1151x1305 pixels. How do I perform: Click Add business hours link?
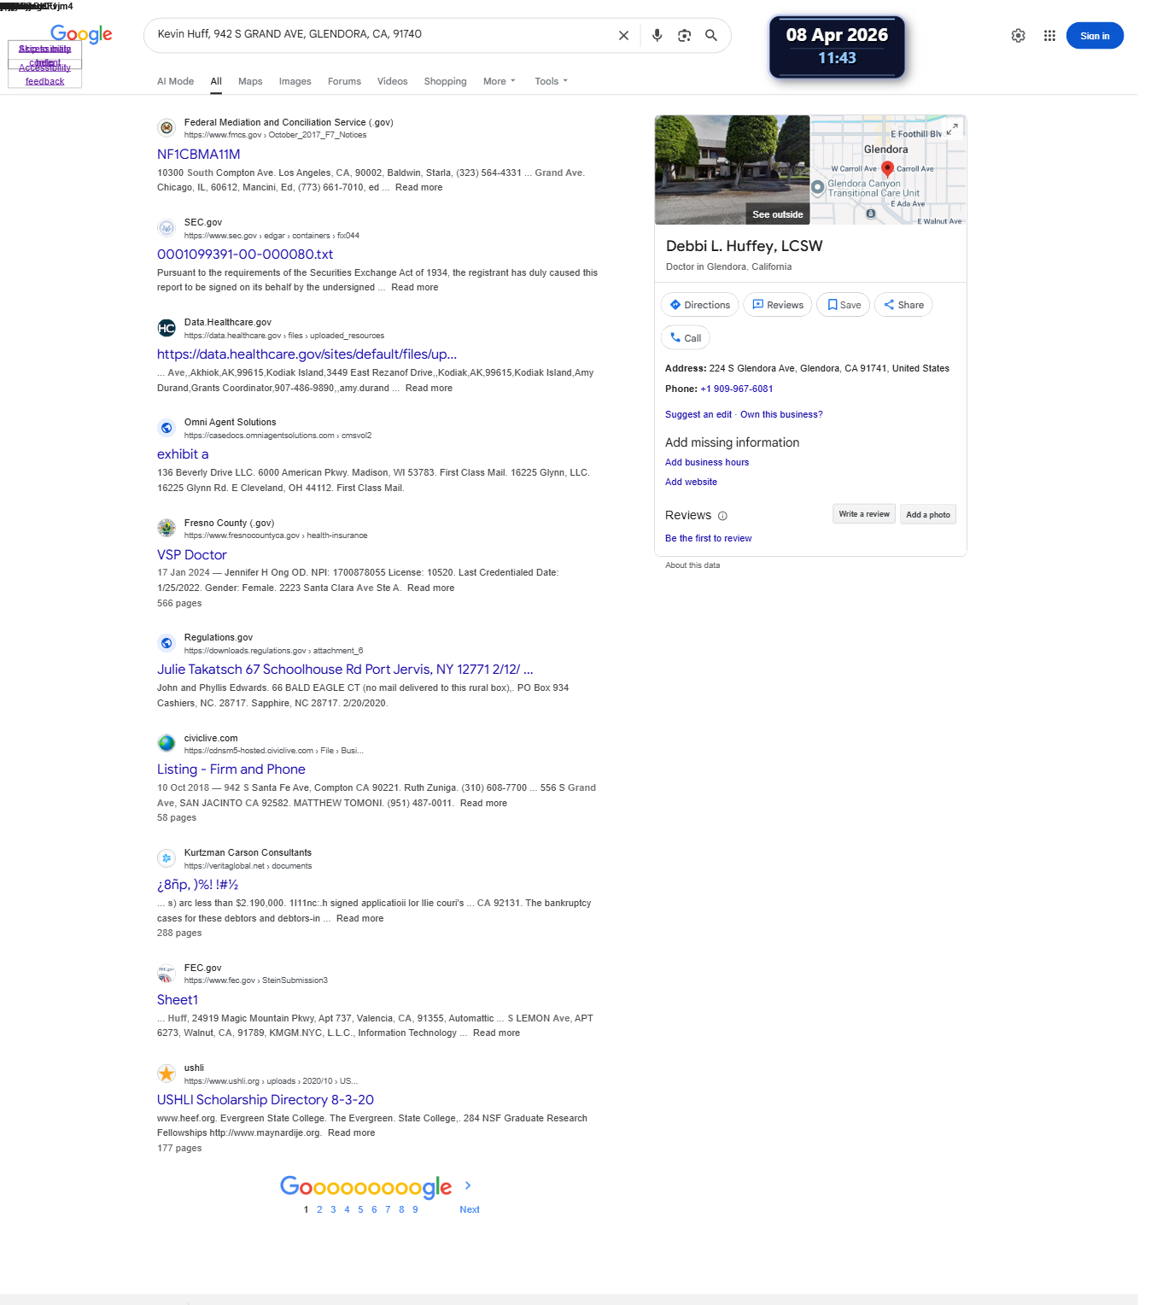[x=707, y=462]
